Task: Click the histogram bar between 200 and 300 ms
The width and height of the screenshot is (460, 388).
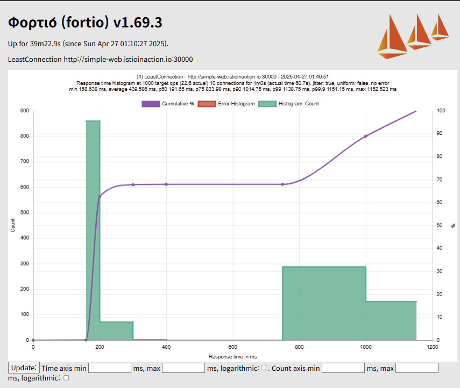Action: (x=116, y=331)
